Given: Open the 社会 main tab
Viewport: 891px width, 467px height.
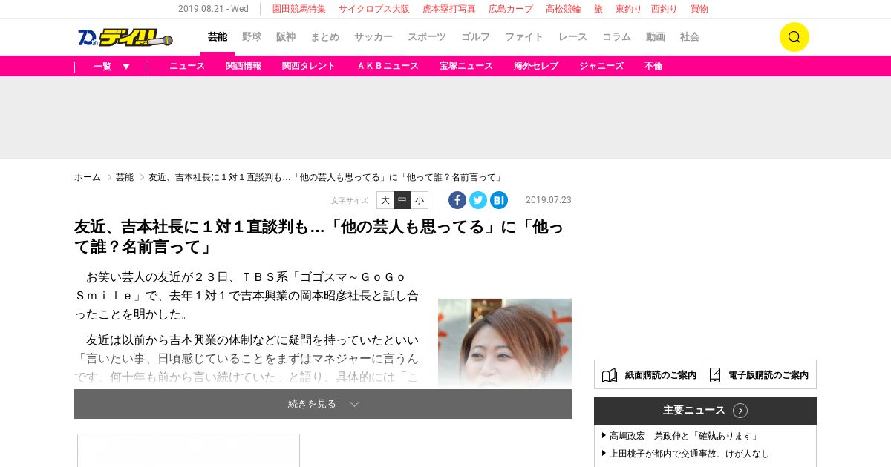Looking at the screenshot, I should (x=690, y=37).
